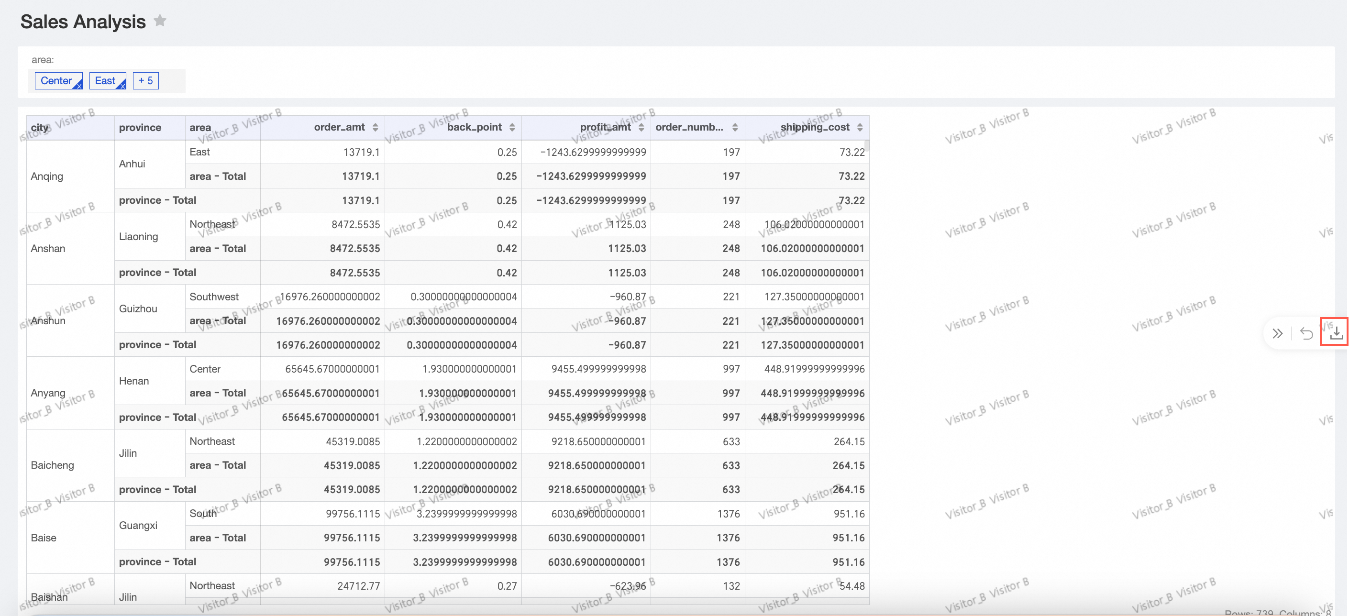Expand the '+ 5' additional area filters
The width and height of the screenshot is (1349, 616).
[145, 81]
